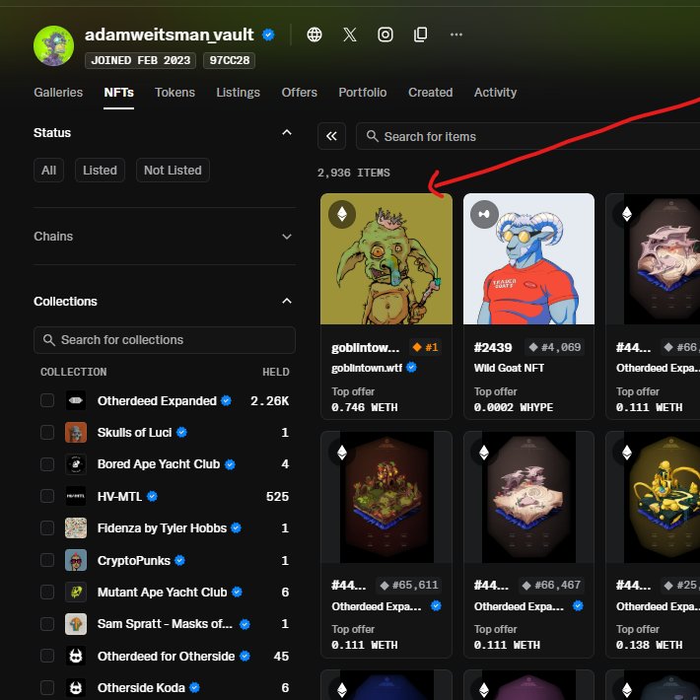The height and width of the screenshot is (700, 700).
Task: Check the CryptoPunks checkbox
Action: point(47,560)
